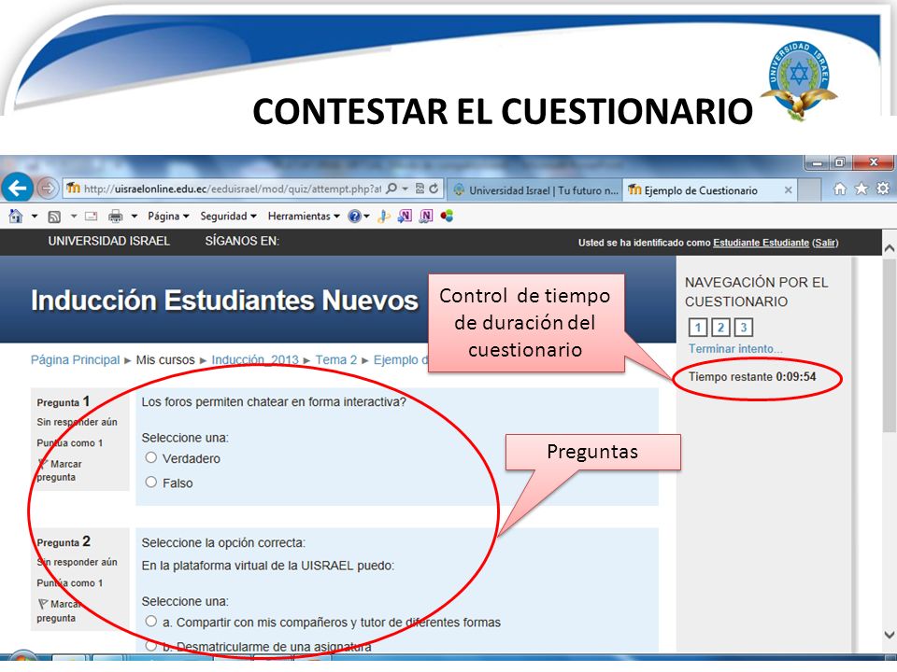Viewport: 897px width, 672px height.
Task: Expand the help dropdown arrow
Action: click(366, 216)
